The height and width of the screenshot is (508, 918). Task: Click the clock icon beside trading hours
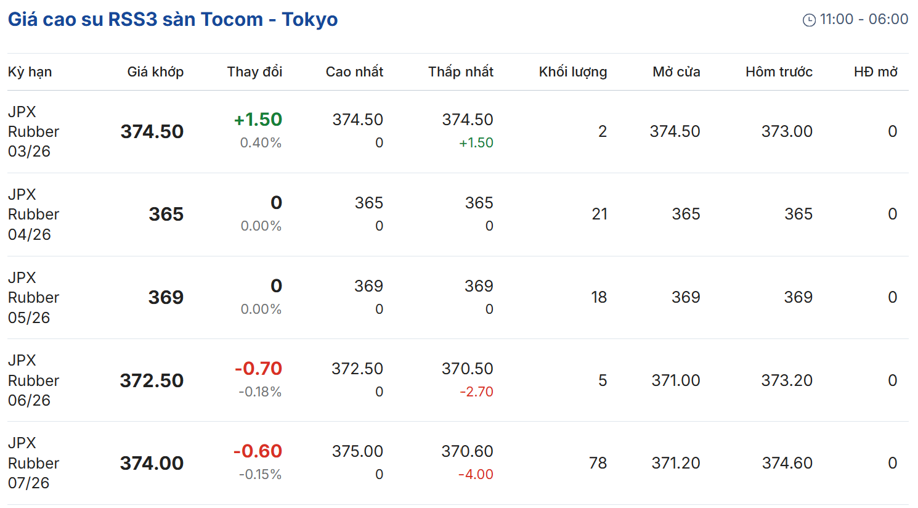point(809,20)
